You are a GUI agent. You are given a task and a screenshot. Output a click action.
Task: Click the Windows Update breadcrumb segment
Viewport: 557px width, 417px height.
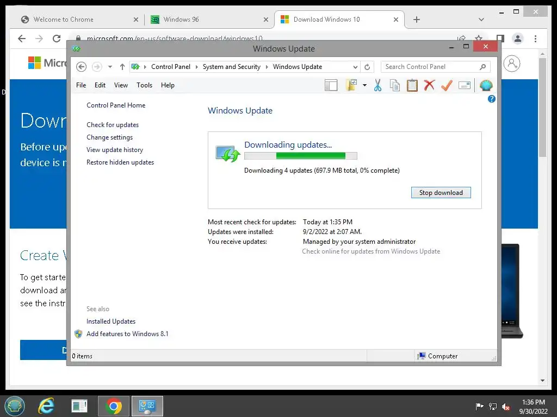[x=298, y=67]
